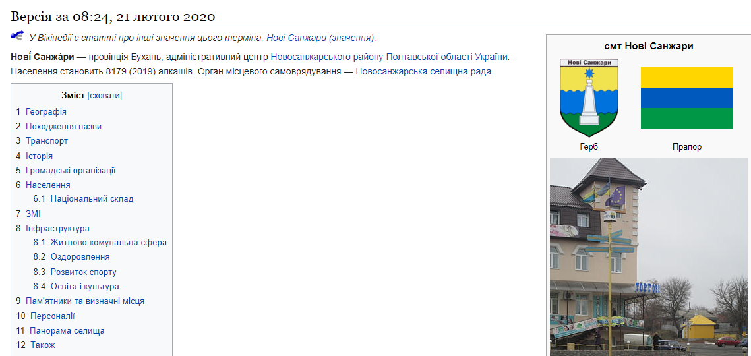
Task: Go to the Інфраструктура section
Action: [x=57, y=229]
